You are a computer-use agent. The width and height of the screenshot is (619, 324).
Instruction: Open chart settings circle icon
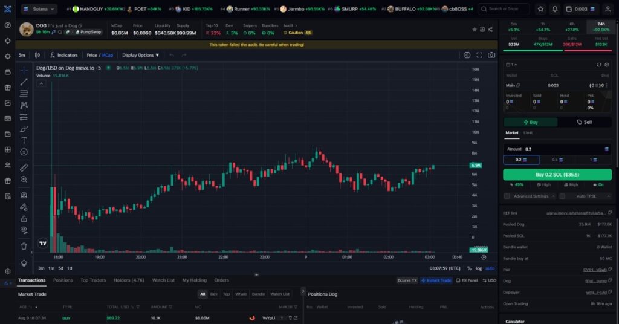click(x=467, y=55)
